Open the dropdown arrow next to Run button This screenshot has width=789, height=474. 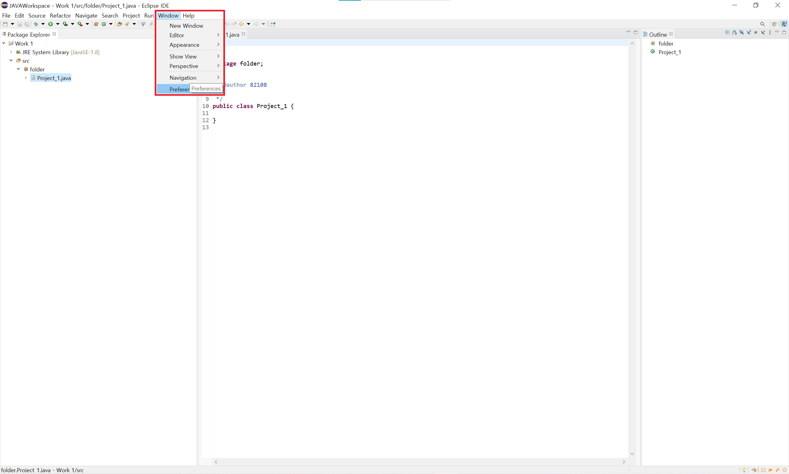(x=58, y=24)
